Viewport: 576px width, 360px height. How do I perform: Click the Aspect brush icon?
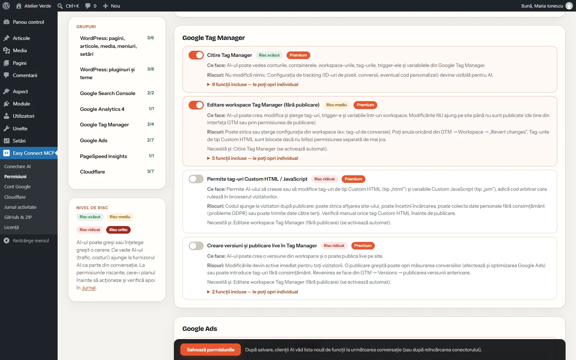[6, 91]
